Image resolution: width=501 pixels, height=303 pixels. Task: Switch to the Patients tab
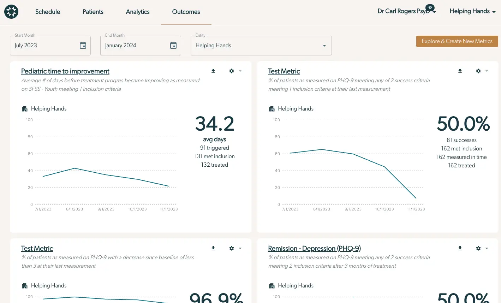(x=93, y=12)
